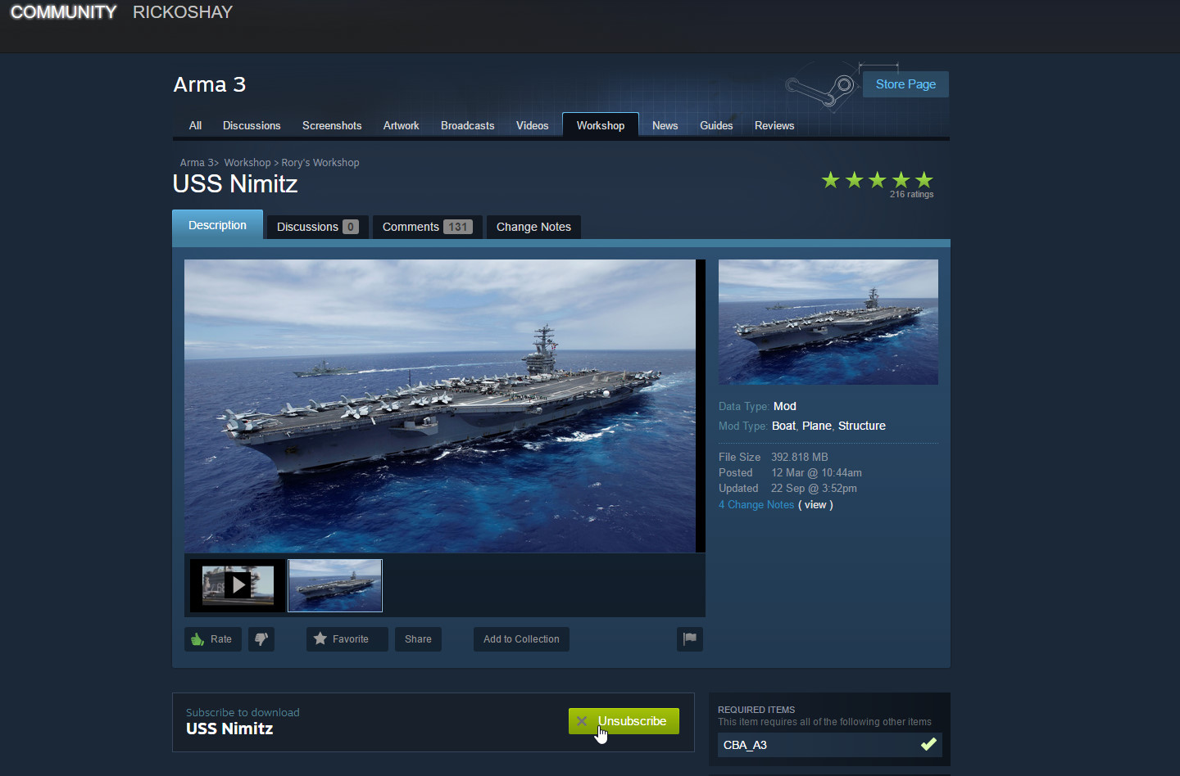Screen dimensions: 1180x776
Task: Click the report flag icon
Action: point(690,639)
